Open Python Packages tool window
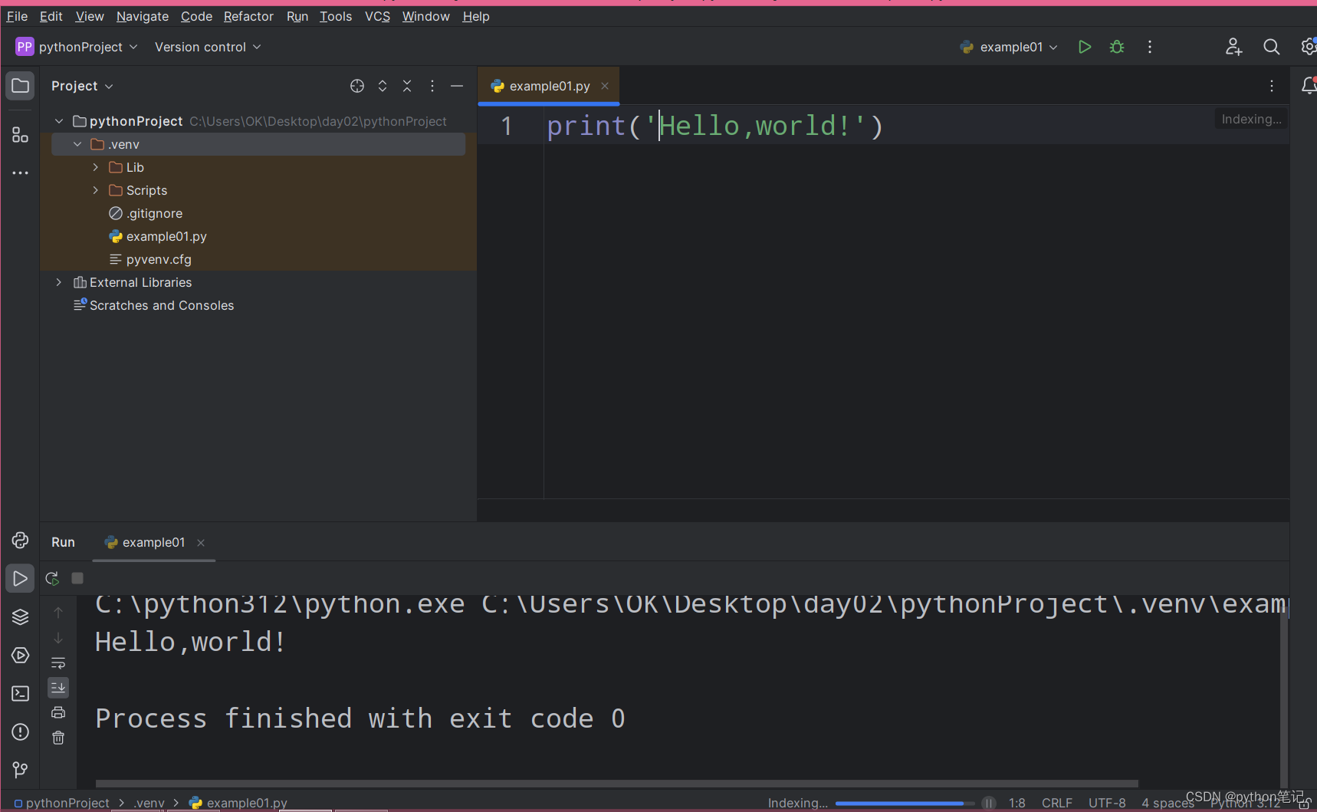This screenshot has height=812, width=1317. pyautogui.click(x=20, y=541)
